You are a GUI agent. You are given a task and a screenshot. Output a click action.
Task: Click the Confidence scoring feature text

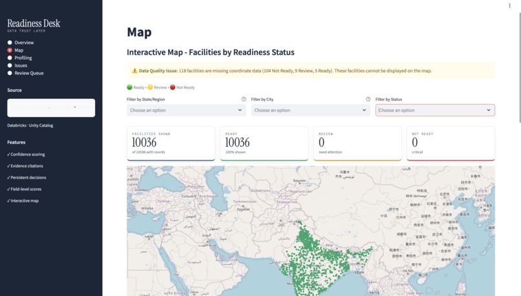click(28, 154)
